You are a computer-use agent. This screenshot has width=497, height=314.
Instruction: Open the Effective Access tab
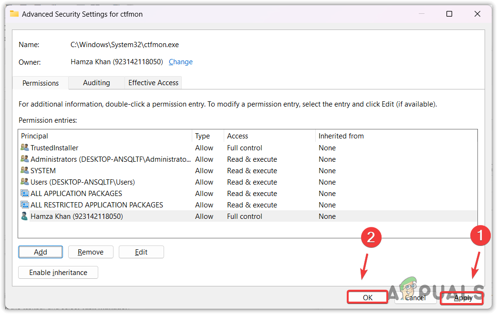tap(153, 82)
